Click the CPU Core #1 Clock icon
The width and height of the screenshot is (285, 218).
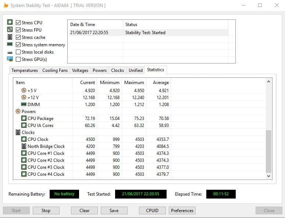pos(24,153)
